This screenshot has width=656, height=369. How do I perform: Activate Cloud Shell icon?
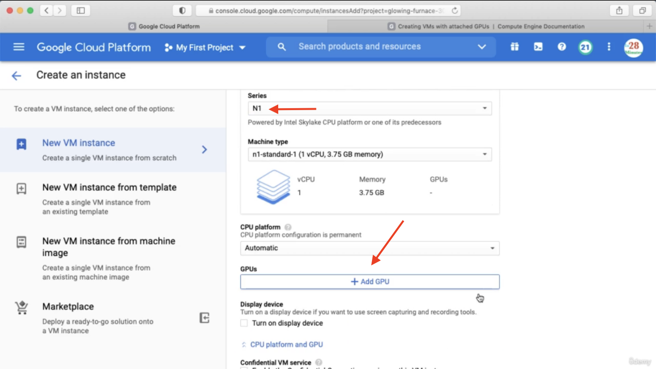click(538, 47)
